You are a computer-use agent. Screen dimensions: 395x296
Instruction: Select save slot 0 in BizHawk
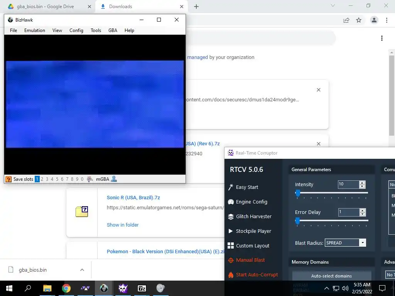[x=82, y=179]
